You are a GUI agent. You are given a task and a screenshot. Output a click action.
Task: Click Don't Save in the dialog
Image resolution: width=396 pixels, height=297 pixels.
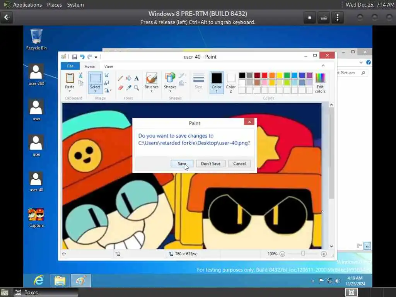click(x=211, y=164)
